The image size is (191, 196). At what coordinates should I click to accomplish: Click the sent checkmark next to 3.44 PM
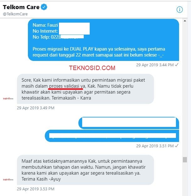click(177, 65)
